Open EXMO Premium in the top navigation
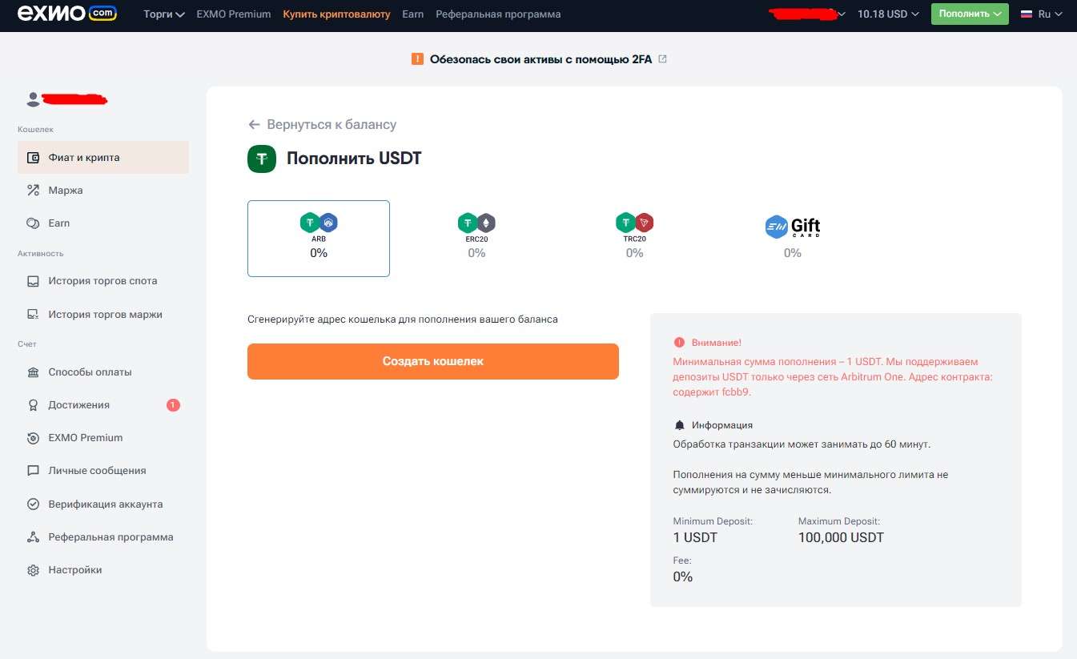The width and height of the screenshot is (1077, 659). point(234,14)
